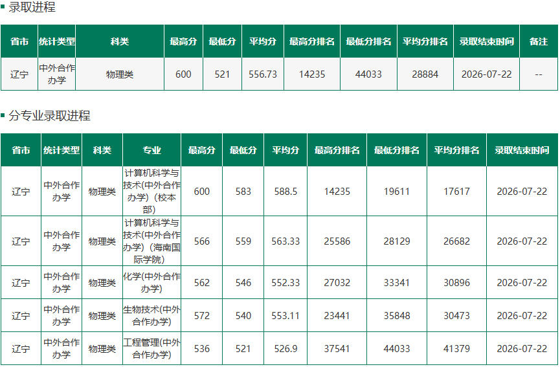
Task: Select the highest rank 25586
Action: [337, 241]
